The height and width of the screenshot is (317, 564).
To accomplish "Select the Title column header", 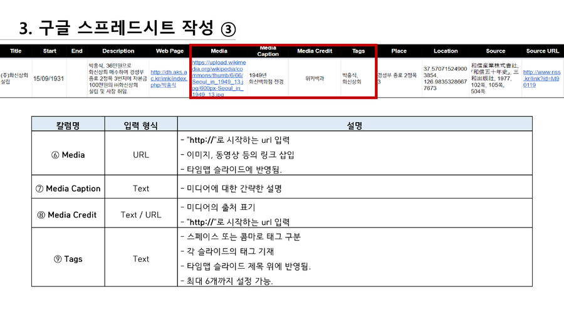I will pyautogui.click(x=16, y=51).
